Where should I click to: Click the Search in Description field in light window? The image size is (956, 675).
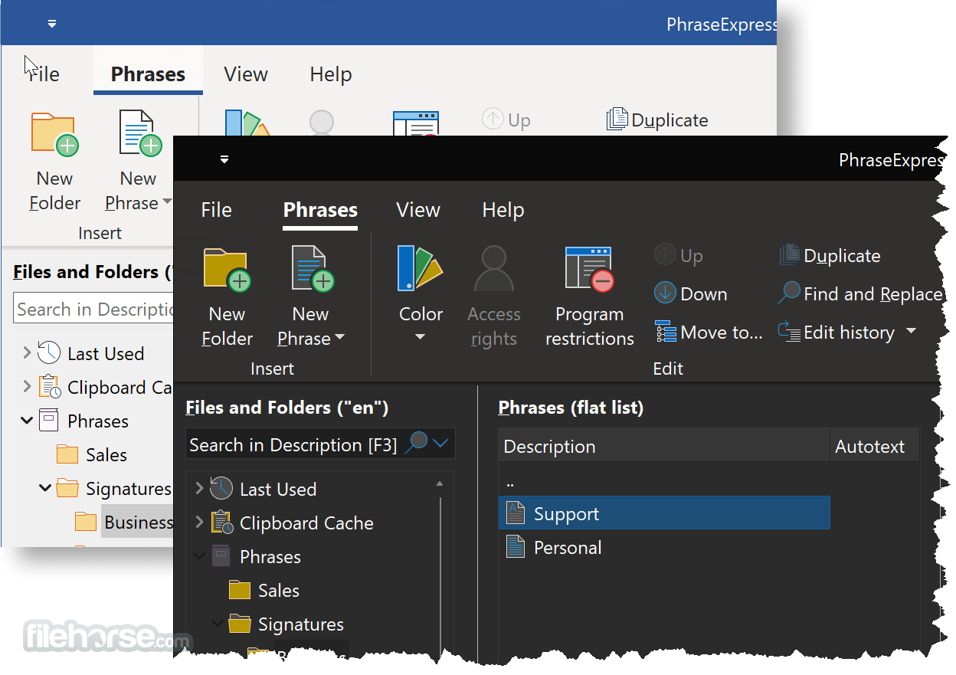(x=93, y=309)
